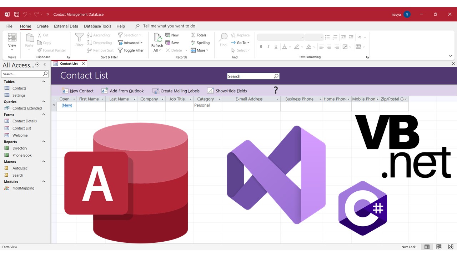
Task: Click the Save icon in quick access toolbar
Action: pyautogui.click(x=16, y=14)
